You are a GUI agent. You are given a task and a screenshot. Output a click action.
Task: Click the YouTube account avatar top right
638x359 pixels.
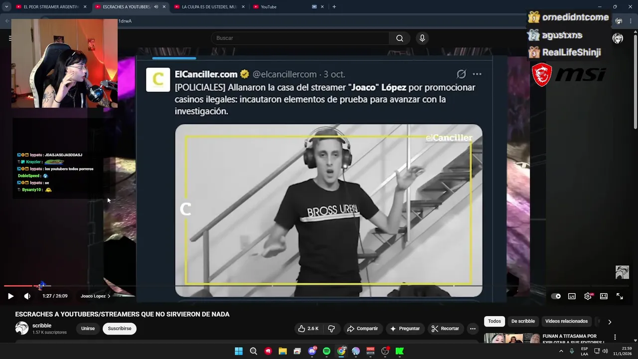click(618, 38)
